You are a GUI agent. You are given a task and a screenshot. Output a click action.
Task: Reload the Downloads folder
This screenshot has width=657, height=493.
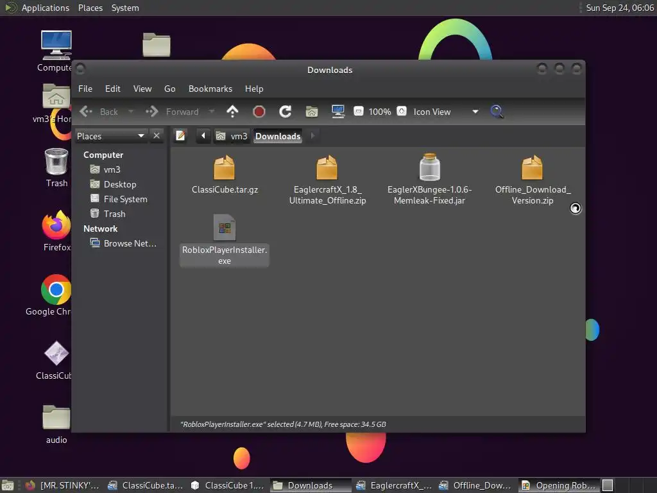[x=286, y=112]
